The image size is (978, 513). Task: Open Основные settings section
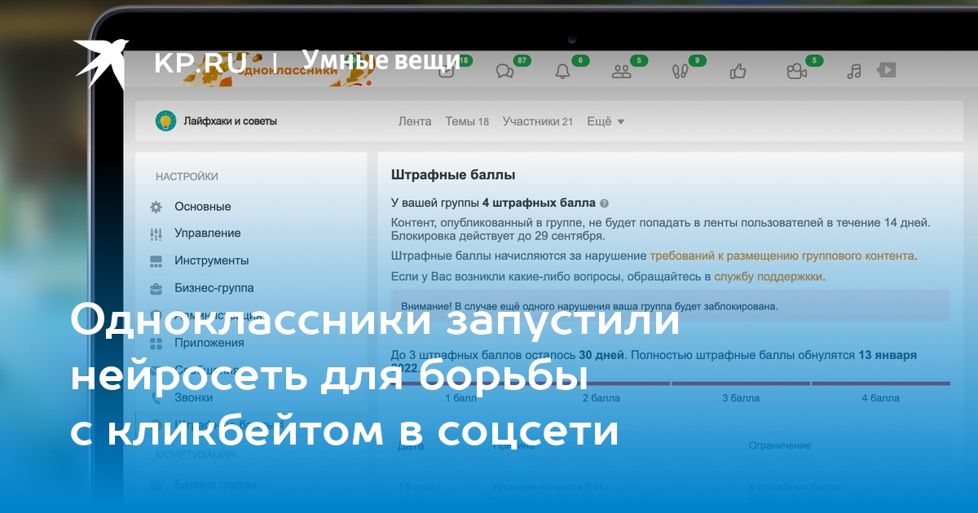point(202,207)
